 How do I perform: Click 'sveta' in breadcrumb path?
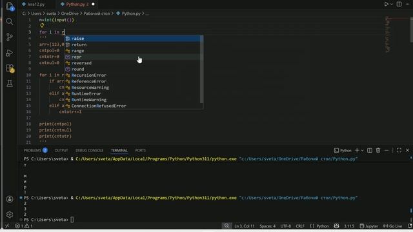tap(51, 14)
